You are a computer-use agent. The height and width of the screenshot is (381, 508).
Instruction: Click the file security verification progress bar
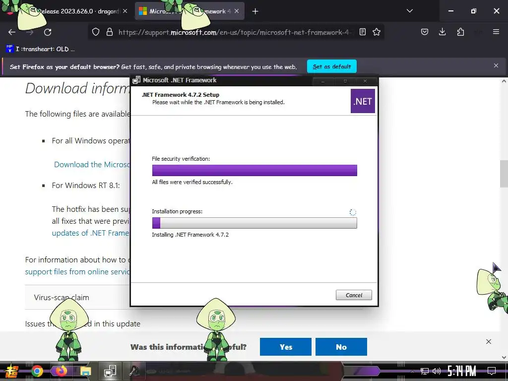(x=254, y=171)
